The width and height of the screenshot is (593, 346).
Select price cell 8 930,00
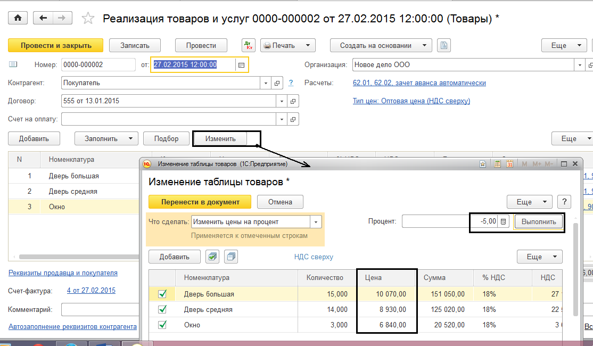(386, 309)
